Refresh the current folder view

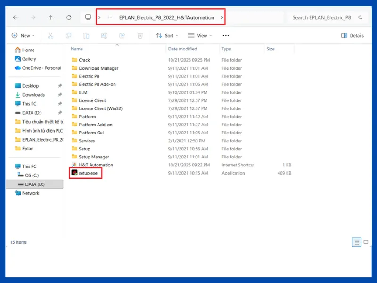(69, 17)
